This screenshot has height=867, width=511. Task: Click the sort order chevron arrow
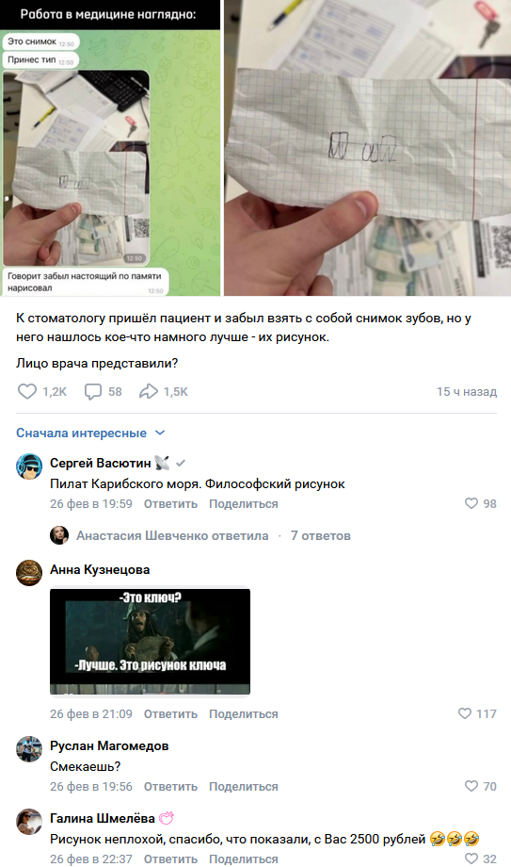160,433
